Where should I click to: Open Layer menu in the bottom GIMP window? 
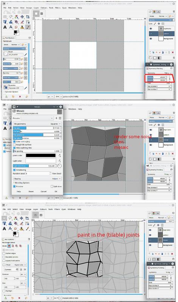[x=36, y=209]
